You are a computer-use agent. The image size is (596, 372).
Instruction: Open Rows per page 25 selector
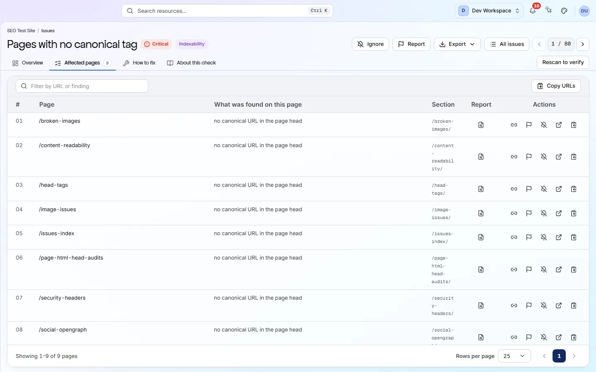pyautogui.click(x=514, y=356)
